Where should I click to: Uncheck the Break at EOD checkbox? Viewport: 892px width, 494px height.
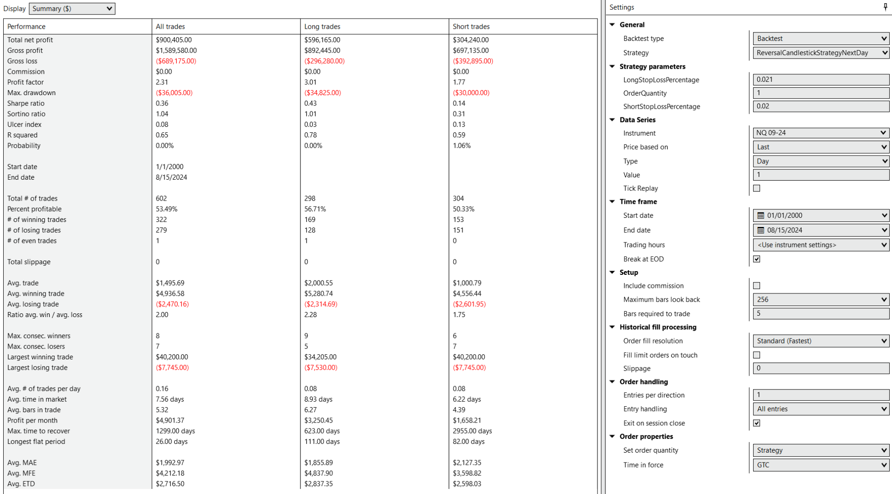point(757,259)
